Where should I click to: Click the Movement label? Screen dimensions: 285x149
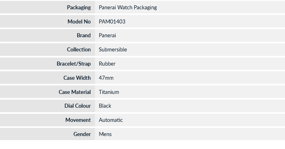tap(78, 120)
